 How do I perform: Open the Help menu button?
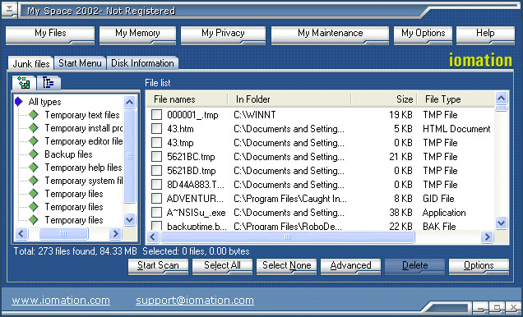[x=485, y=35]
